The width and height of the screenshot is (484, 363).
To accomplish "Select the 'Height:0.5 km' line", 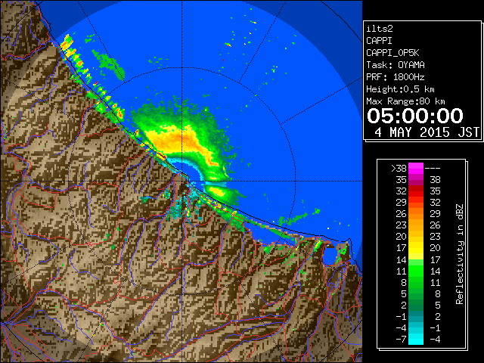I will coord(400,89).
